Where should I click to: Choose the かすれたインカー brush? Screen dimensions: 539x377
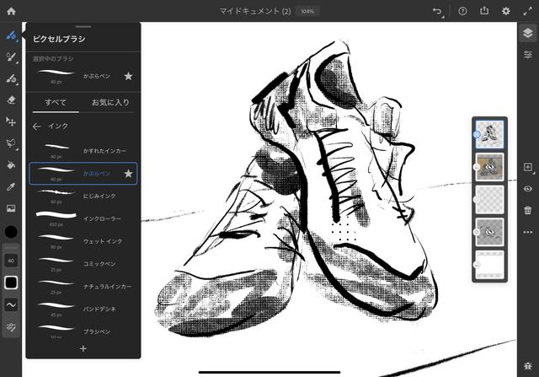pyautogui.click(x=83, y=151)
